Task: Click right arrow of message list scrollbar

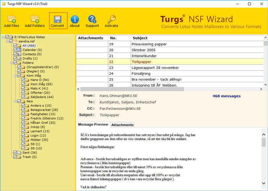Action: coord(261,89)
